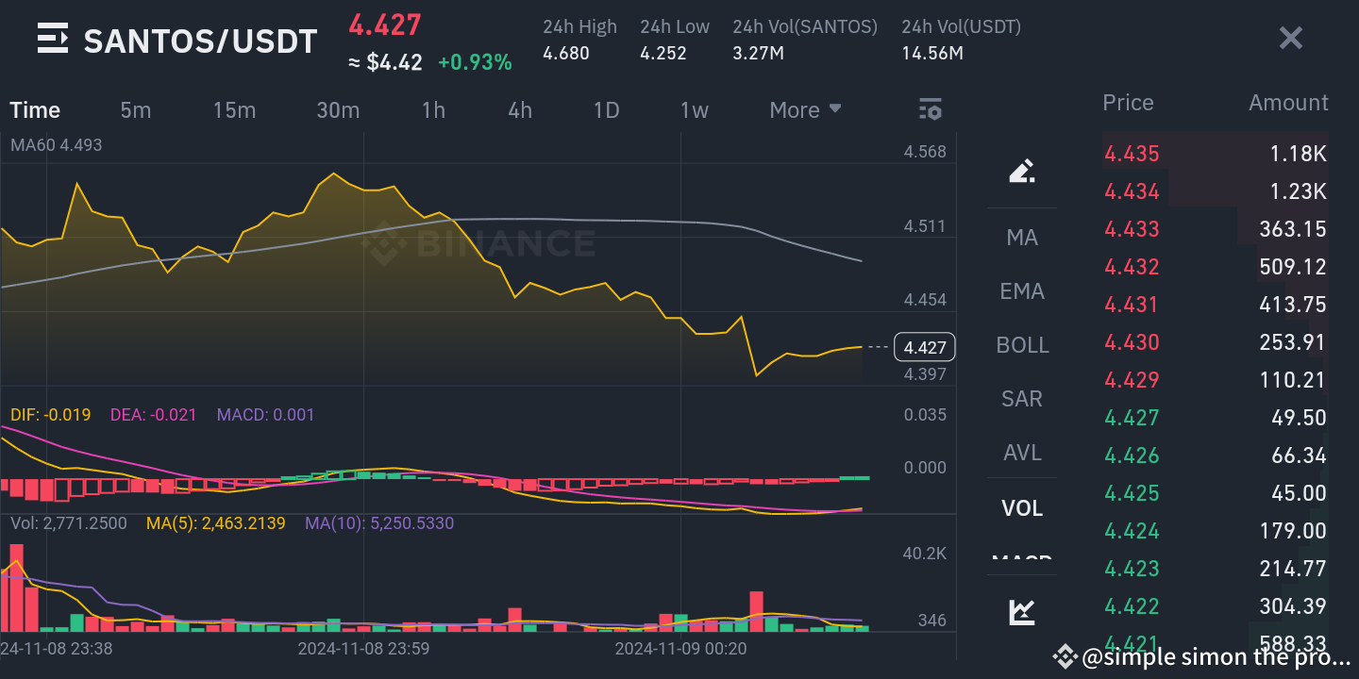Click the MA(10): 5,250.5330 label

379,522
